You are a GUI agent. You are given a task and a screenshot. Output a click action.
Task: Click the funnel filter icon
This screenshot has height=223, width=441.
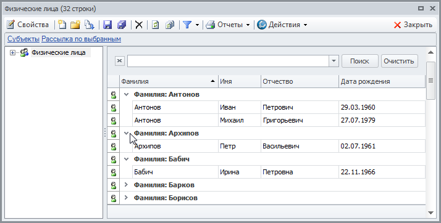pos(187,25)
